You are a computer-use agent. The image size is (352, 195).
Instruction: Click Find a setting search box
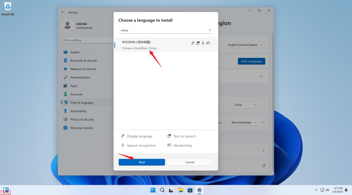tap(87, 40)
